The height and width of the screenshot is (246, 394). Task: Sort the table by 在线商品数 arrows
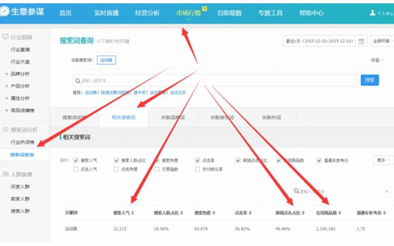coord(340,213)
